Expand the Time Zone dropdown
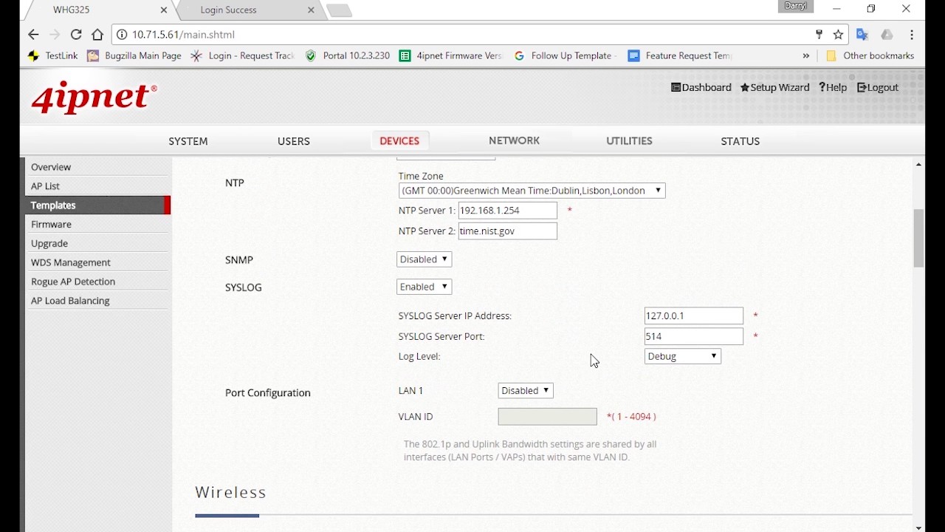The height and width of the screenshot is (532, 945). [532, 191]
